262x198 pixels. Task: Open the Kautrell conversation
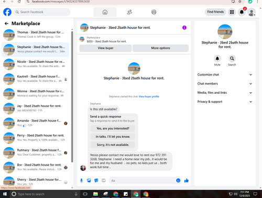35,79
